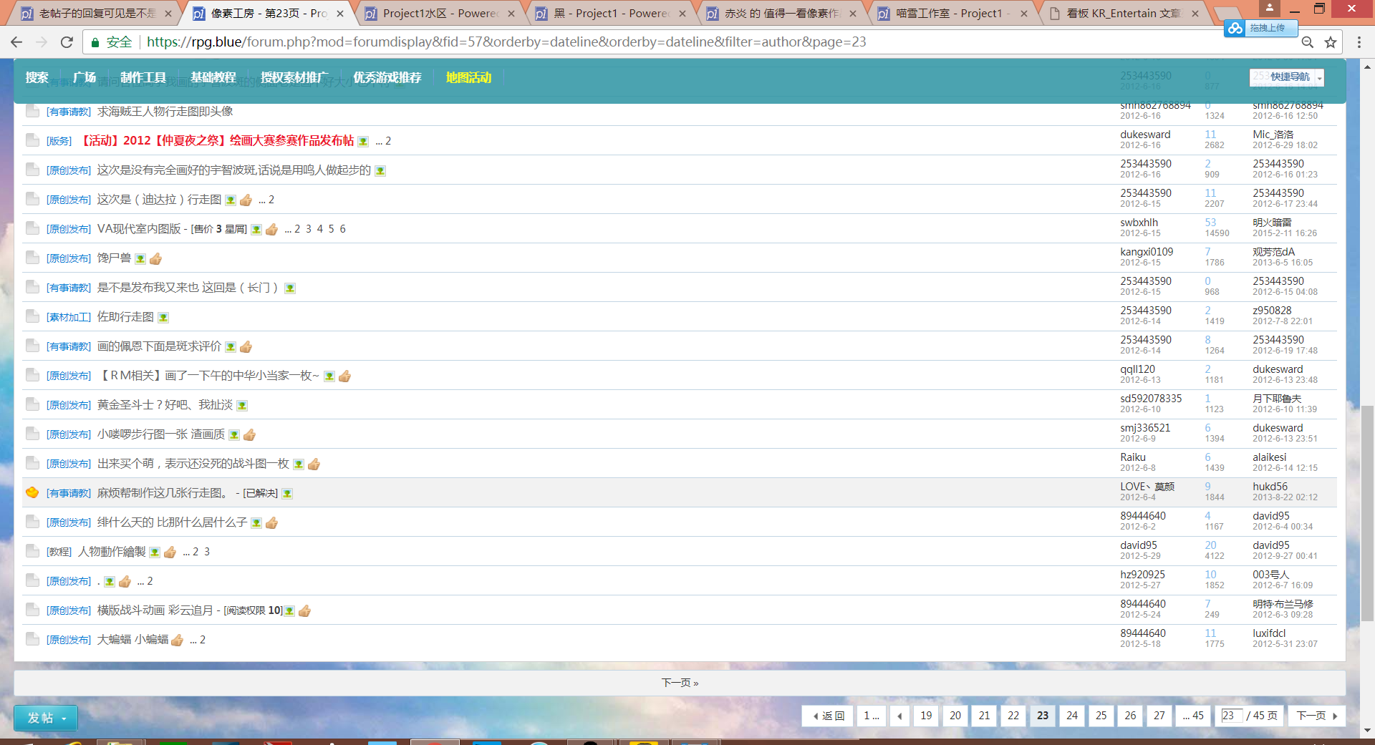This screenshot has width=1375, height=745.
Task: Open last poster profile 观芳范dA
Action: (1273, 252)
